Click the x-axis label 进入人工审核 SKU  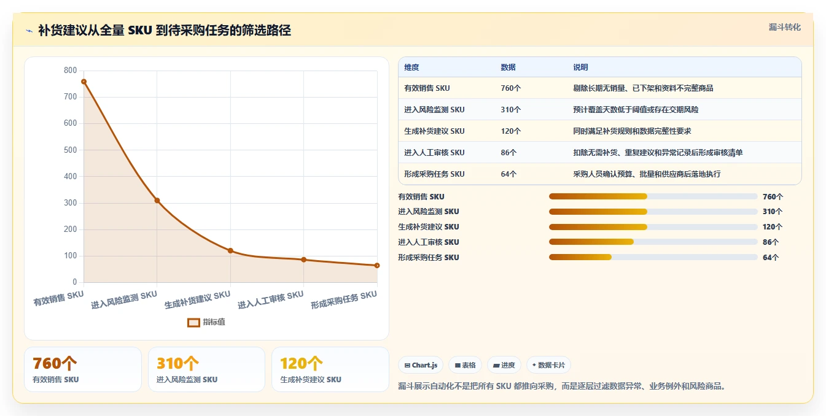tap(271, 299)
